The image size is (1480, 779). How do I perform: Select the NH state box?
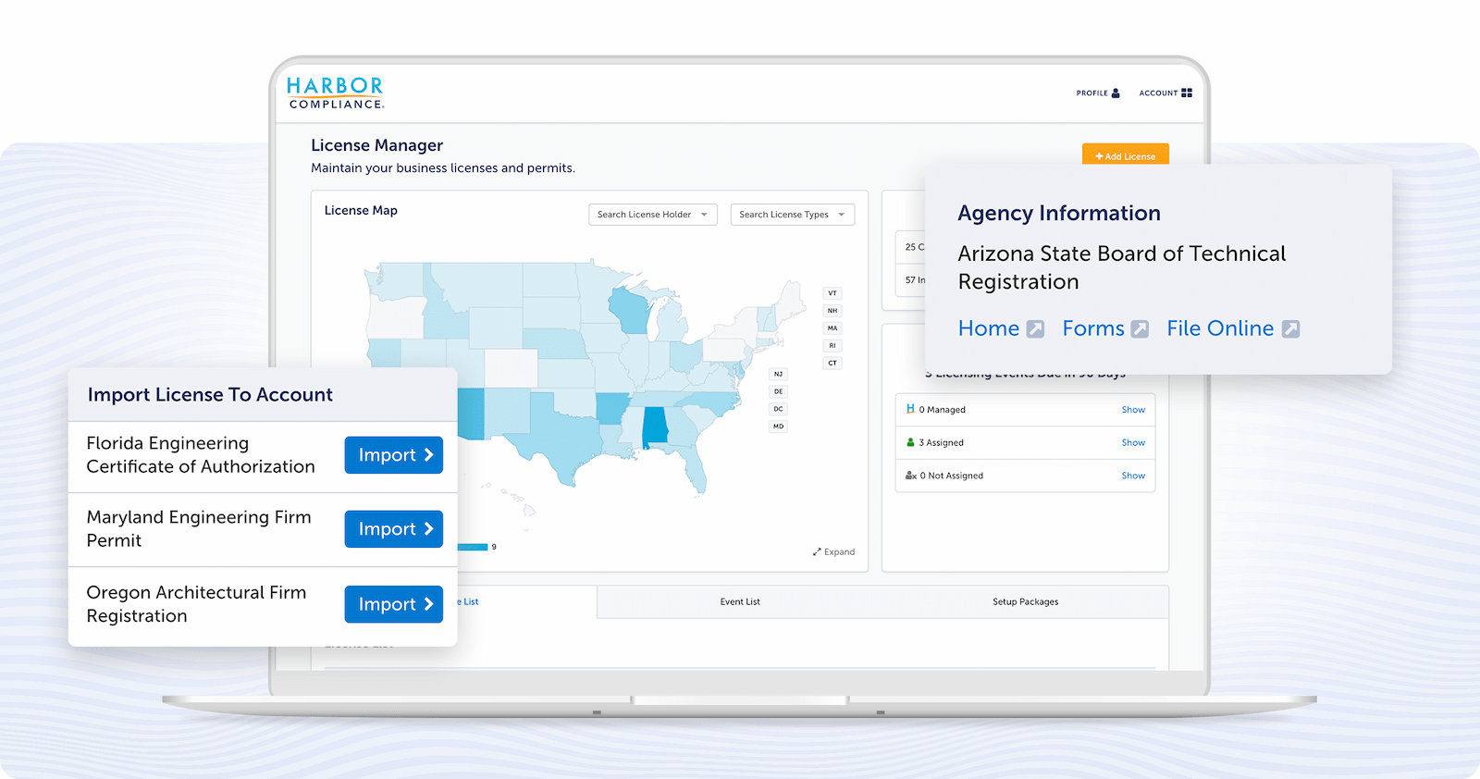(x=832, y=311)
